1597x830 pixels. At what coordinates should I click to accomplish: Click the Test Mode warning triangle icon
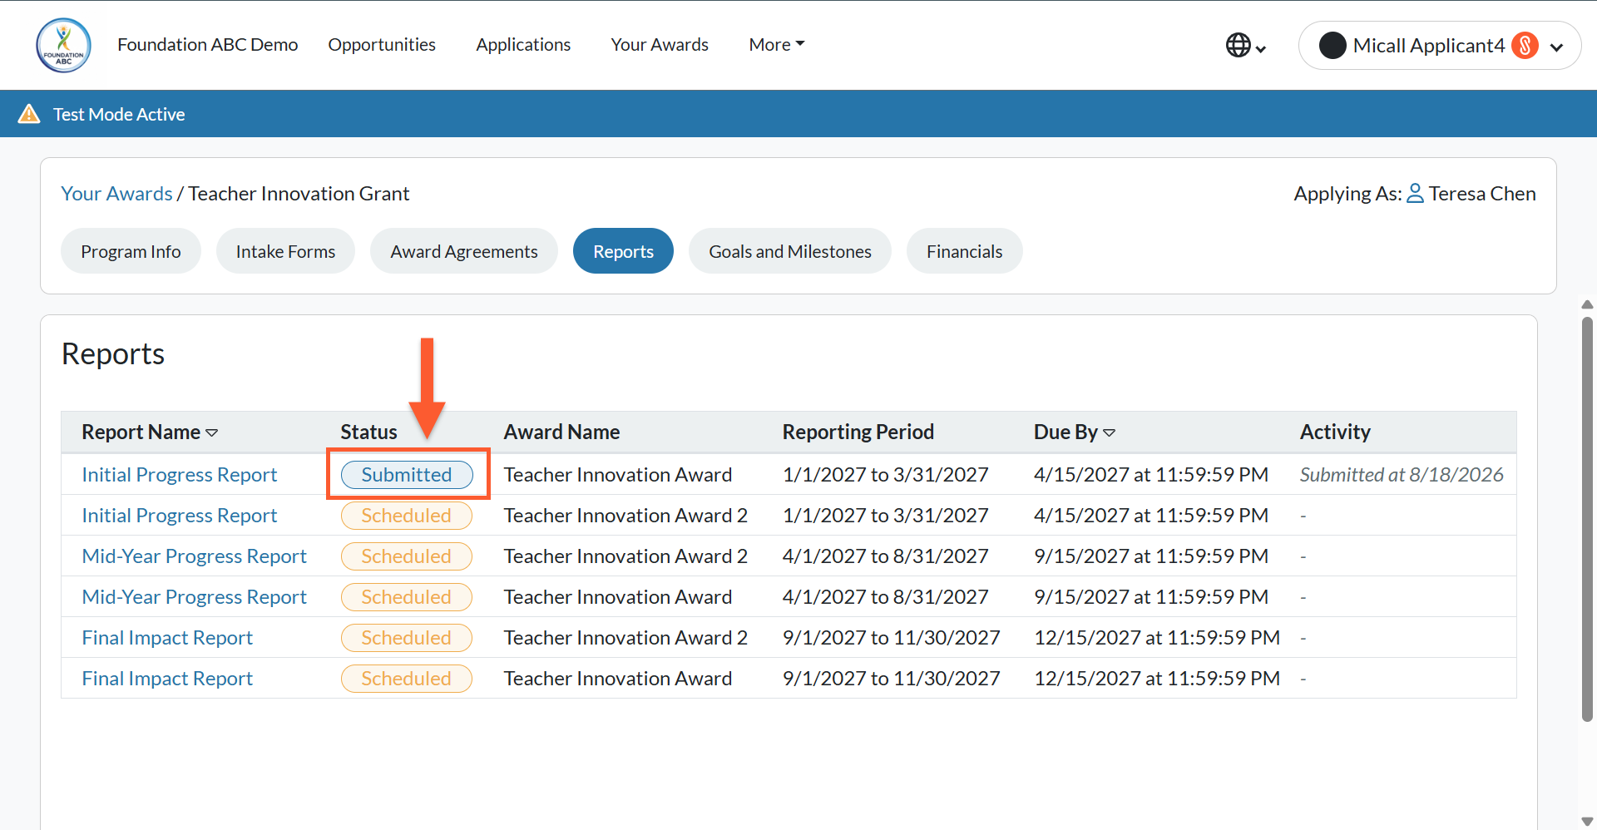pos(29,114)
